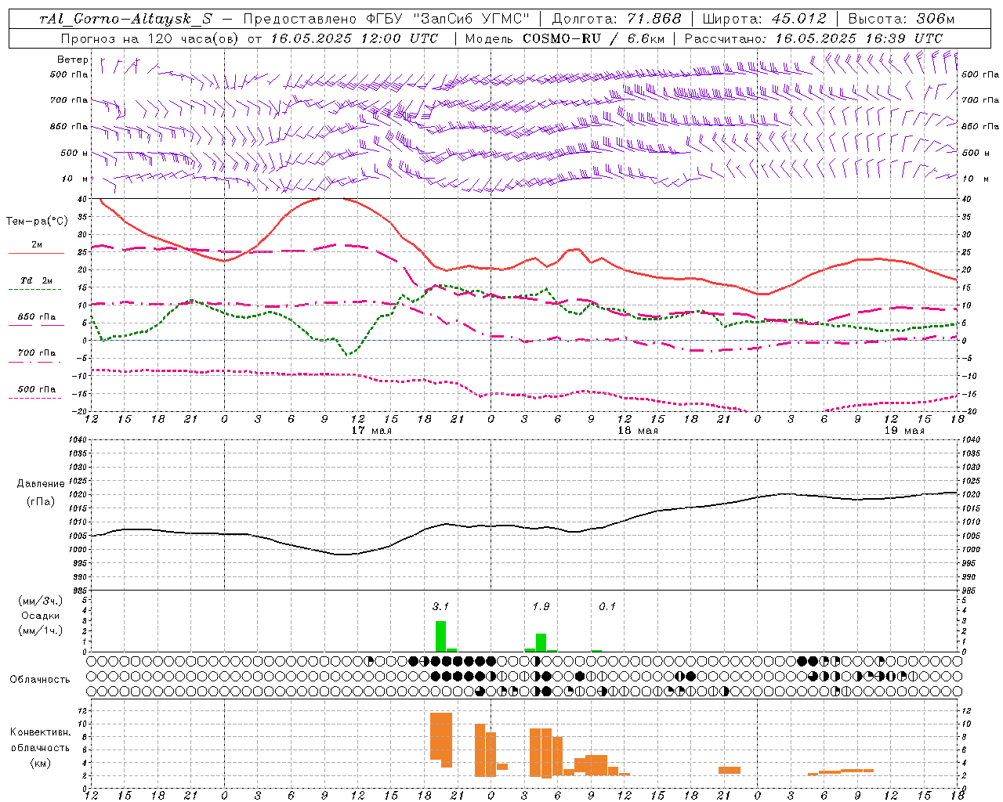Click the left 10 м wind level label
This screenshot has width=1003, height=802.
click(x=76, y=179)
